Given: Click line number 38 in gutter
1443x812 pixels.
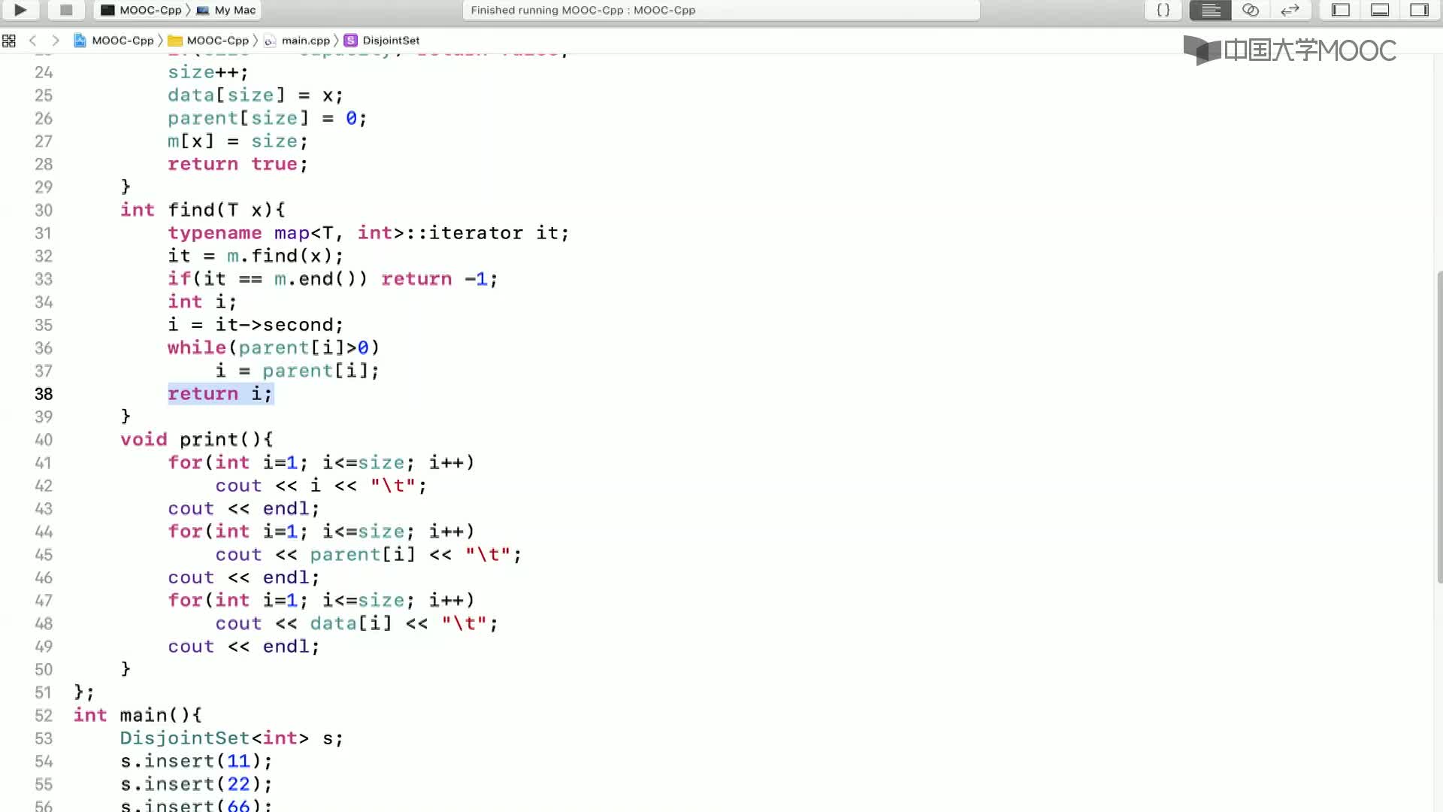Looking at the screenshot, I should pos(44,394).
